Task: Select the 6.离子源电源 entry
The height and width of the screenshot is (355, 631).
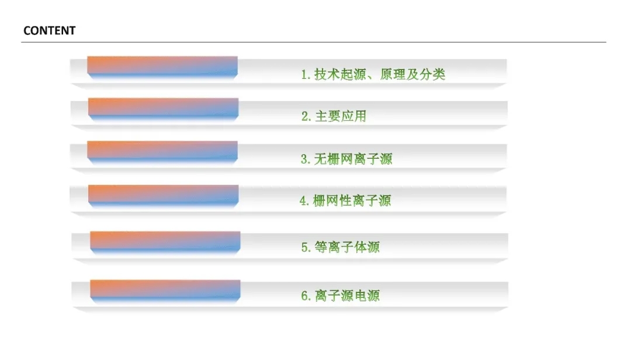Action: tap(340, 295)
